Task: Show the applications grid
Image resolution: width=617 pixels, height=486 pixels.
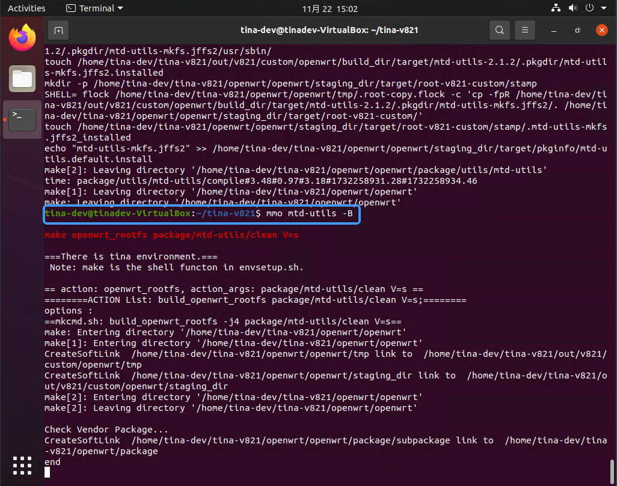Action: coord(22,465)
